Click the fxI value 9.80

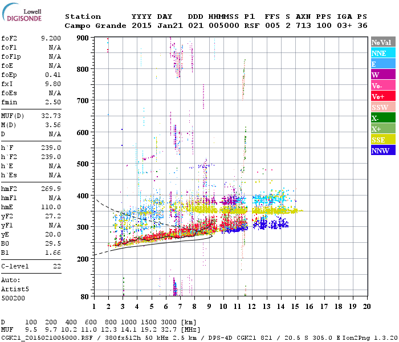pos(53,84)
